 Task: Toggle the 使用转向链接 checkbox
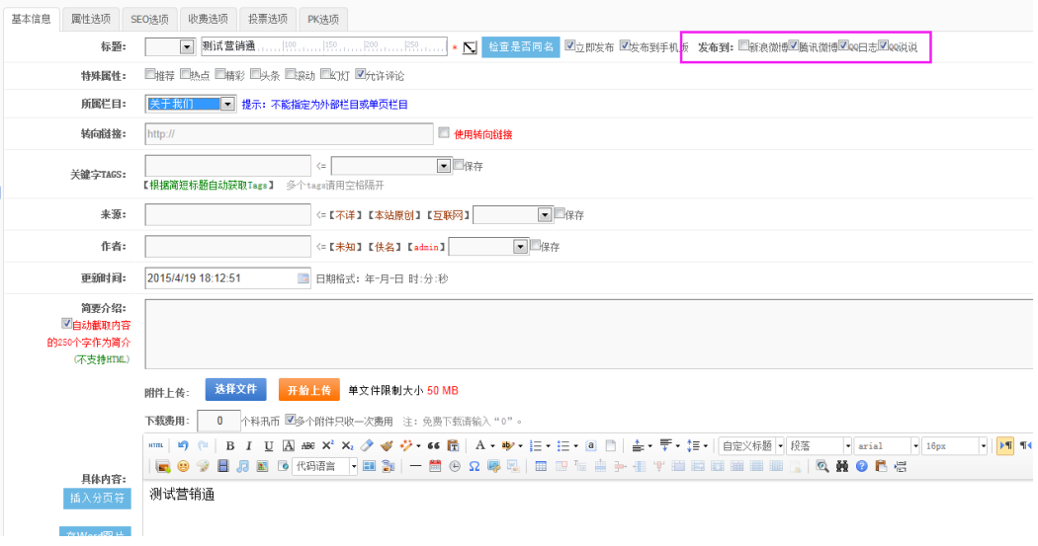tap(444, 132)
